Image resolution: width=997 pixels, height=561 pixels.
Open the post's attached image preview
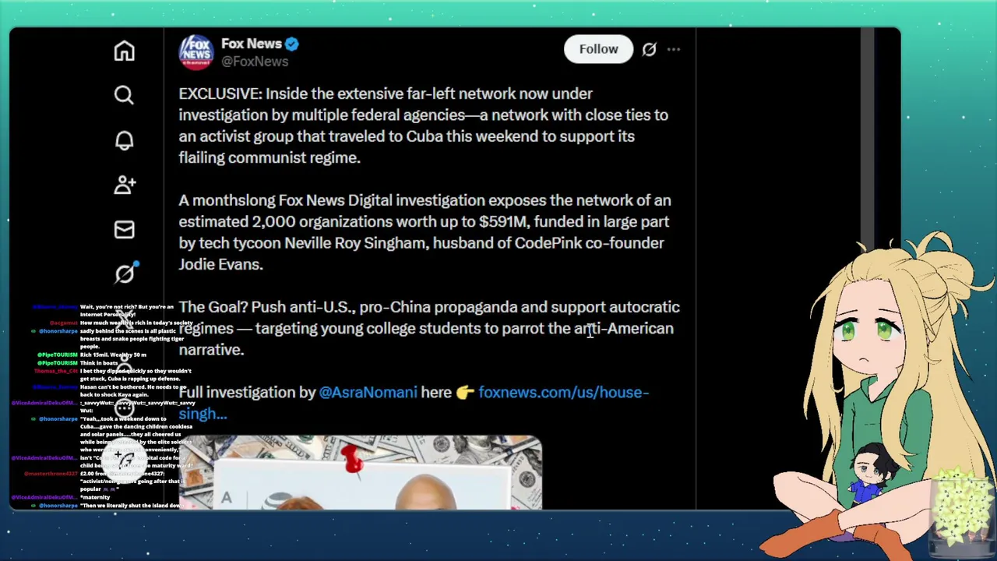coord(360,473)
